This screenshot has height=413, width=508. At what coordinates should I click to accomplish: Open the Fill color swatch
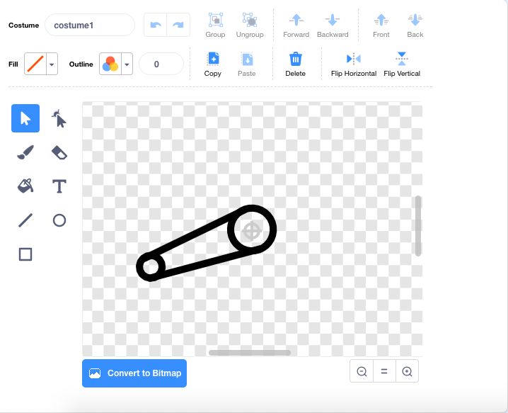point(35,64)
